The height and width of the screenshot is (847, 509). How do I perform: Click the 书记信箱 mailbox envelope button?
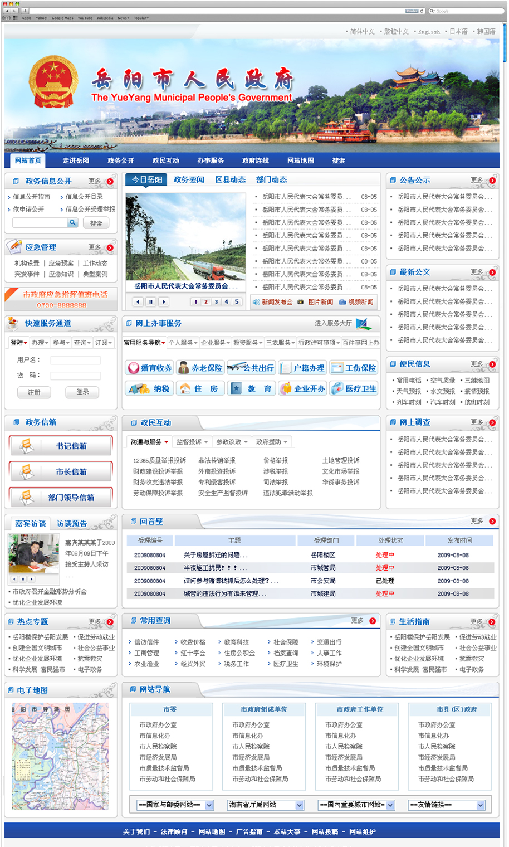(x=61, y=446)
